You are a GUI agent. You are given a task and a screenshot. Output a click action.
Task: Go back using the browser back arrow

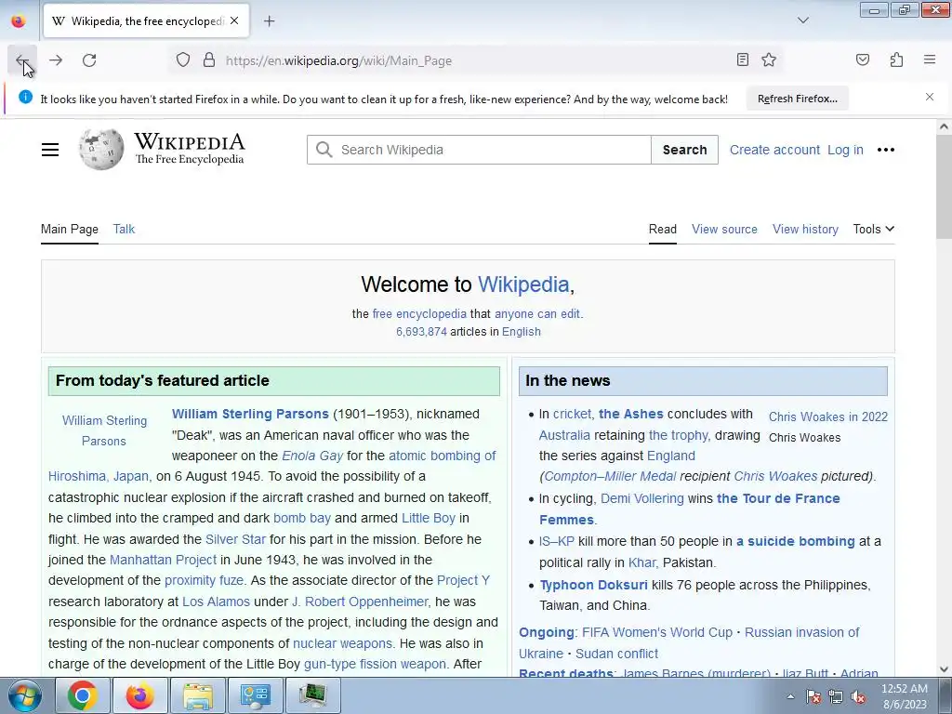[22, 60]
